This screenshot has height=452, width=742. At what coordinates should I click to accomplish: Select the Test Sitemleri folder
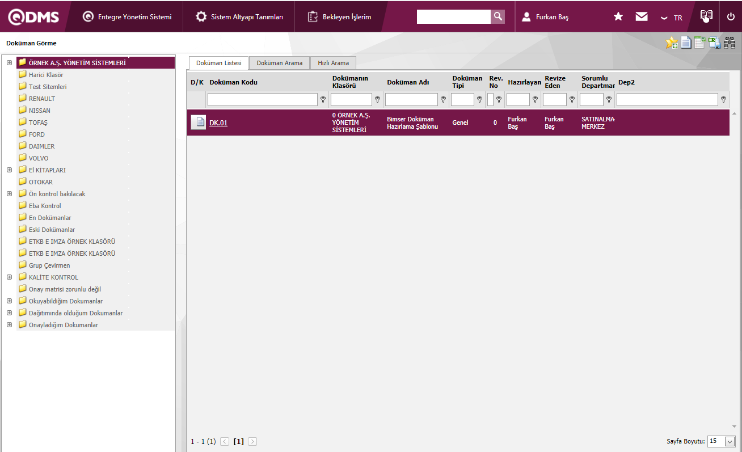48,87
